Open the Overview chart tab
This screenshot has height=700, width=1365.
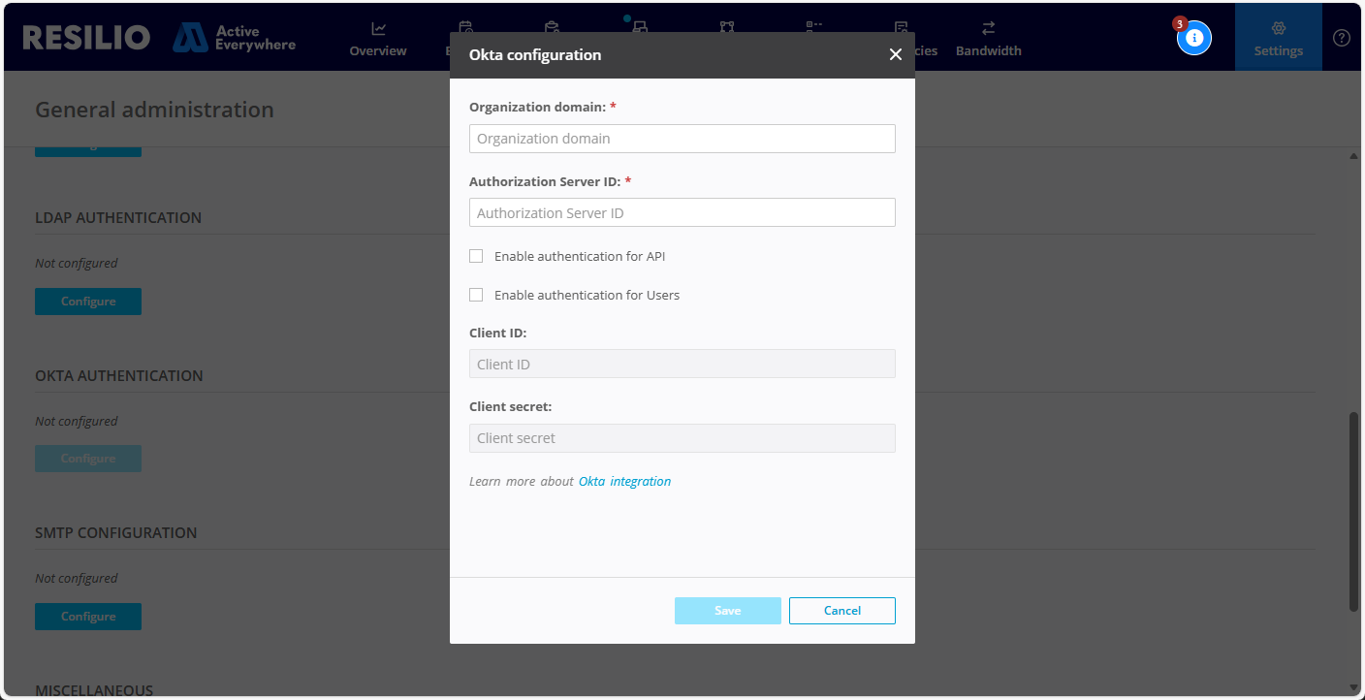(x=378, y=38)
